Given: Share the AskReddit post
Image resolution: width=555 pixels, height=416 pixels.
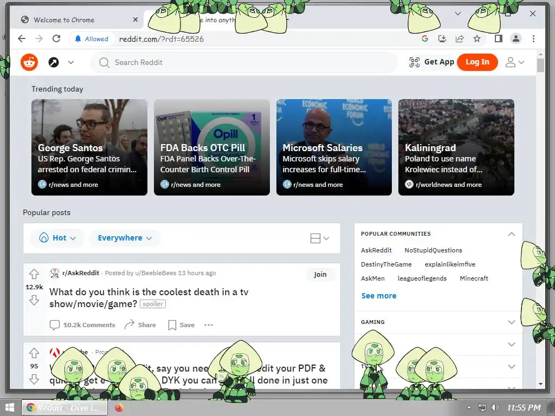Looking at the screenshot, I should [140, 325].
